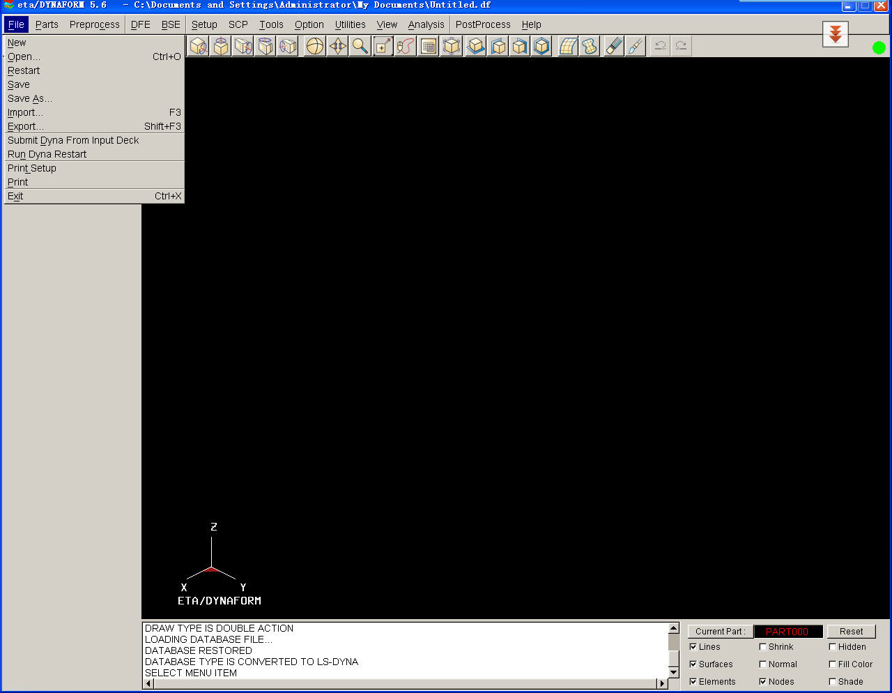
Task: Open the Option menu
Action: click(309, 24)
